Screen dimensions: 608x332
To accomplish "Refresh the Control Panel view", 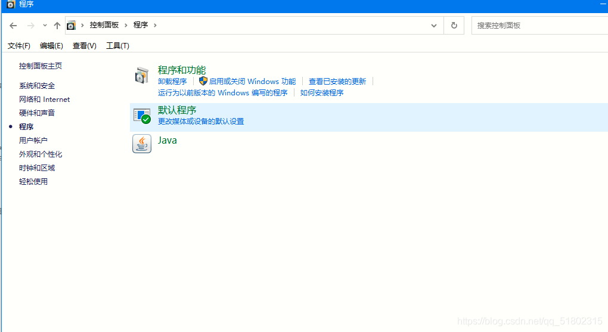I will [454, 26].
